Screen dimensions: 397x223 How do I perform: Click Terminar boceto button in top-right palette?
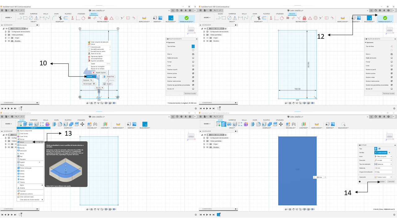388,93
